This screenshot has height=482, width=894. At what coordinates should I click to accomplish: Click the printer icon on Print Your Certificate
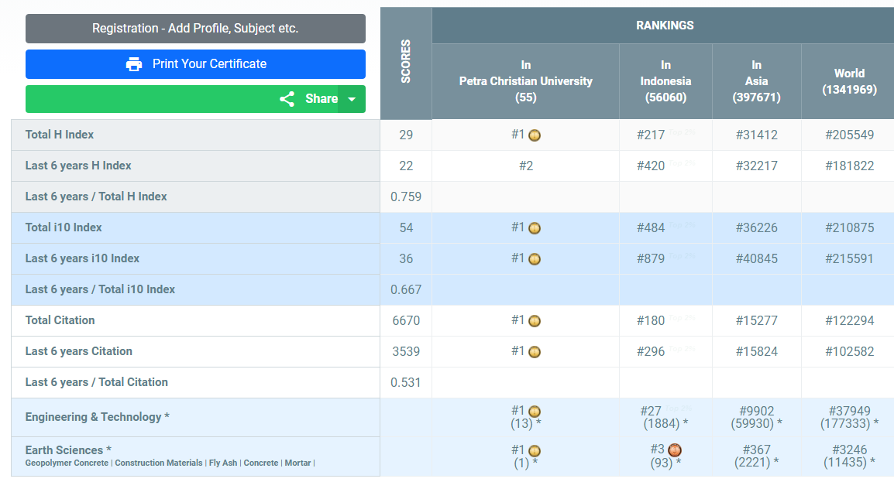134,64
